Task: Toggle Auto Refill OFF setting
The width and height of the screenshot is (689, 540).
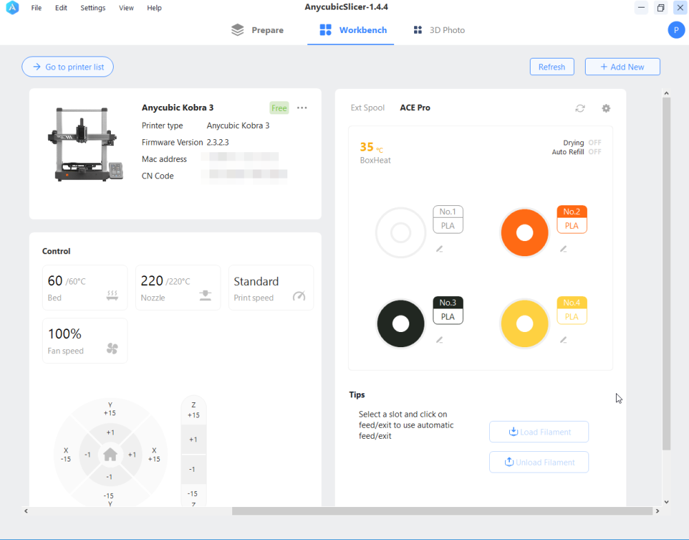Action: coord(595,152)
